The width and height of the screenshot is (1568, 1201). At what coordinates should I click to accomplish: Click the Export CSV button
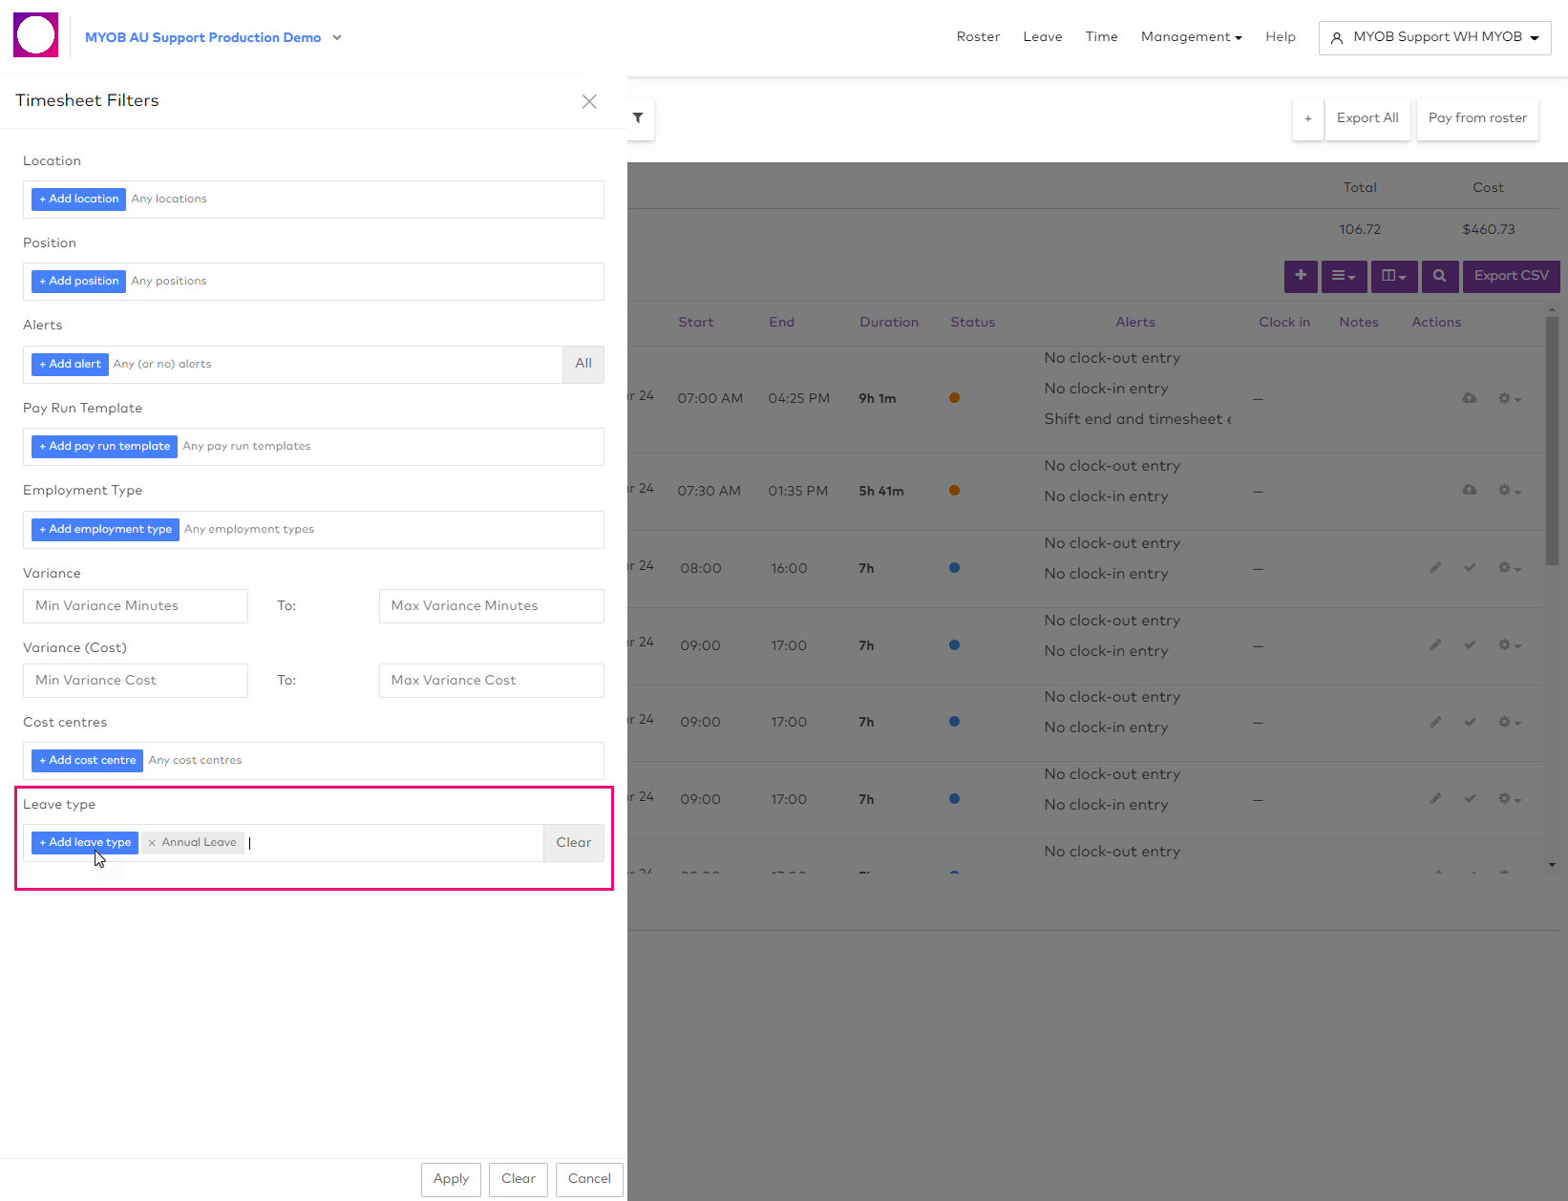[1511, 276]
